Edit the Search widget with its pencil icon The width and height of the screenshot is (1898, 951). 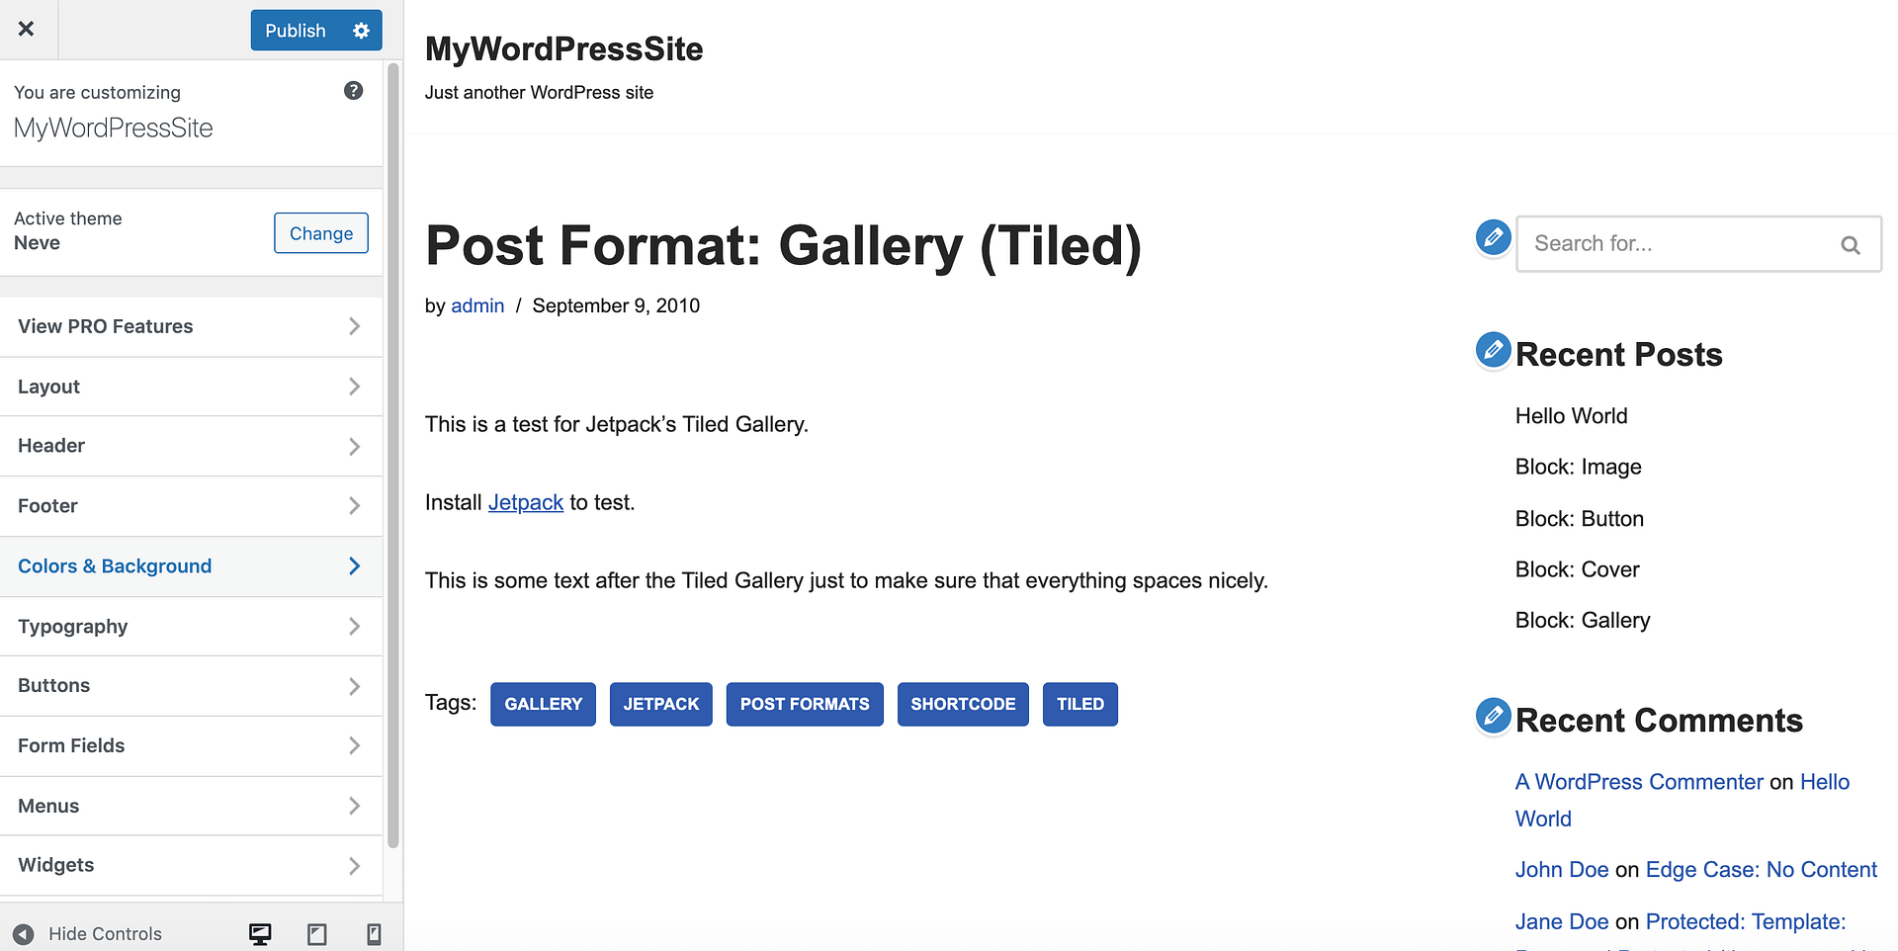pyautogui.click(x=1493, y=237)
